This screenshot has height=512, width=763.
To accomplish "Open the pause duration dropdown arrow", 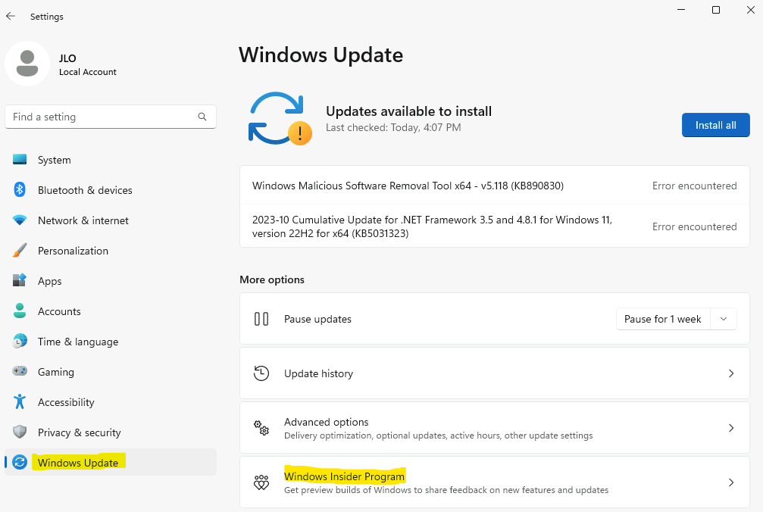I will [x=724, y=319].
